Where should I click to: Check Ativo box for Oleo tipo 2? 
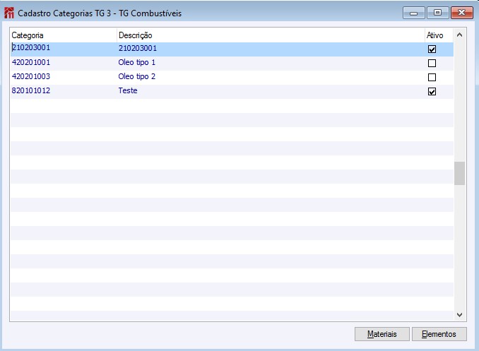[432, 77]
